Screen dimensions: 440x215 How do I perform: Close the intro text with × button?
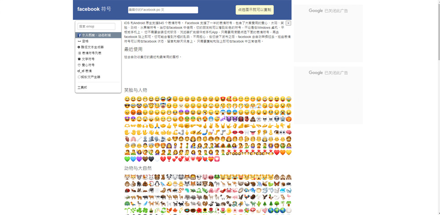point(288,23)
